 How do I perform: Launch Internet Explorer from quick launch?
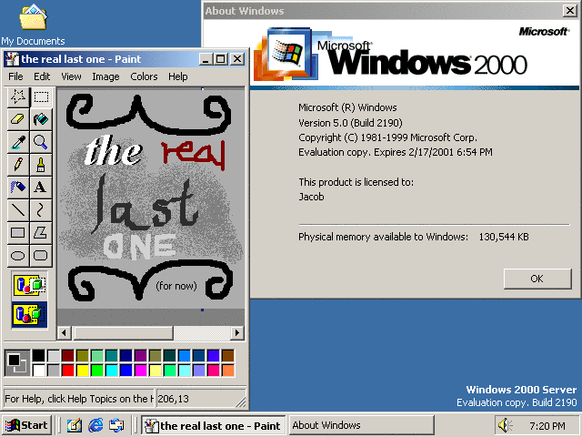[95, 425]
